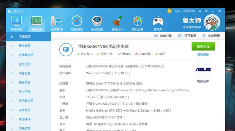Viewport: 235px width, 131px height.
Task: Click the computer monitor circle icon
Action: [66, 49]
